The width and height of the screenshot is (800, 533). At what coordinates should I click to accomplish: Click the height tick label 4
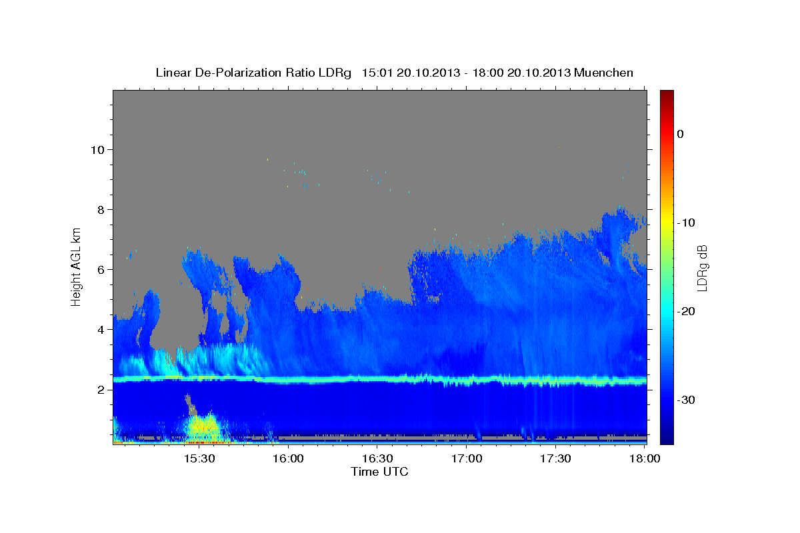[x=103, y=329]
